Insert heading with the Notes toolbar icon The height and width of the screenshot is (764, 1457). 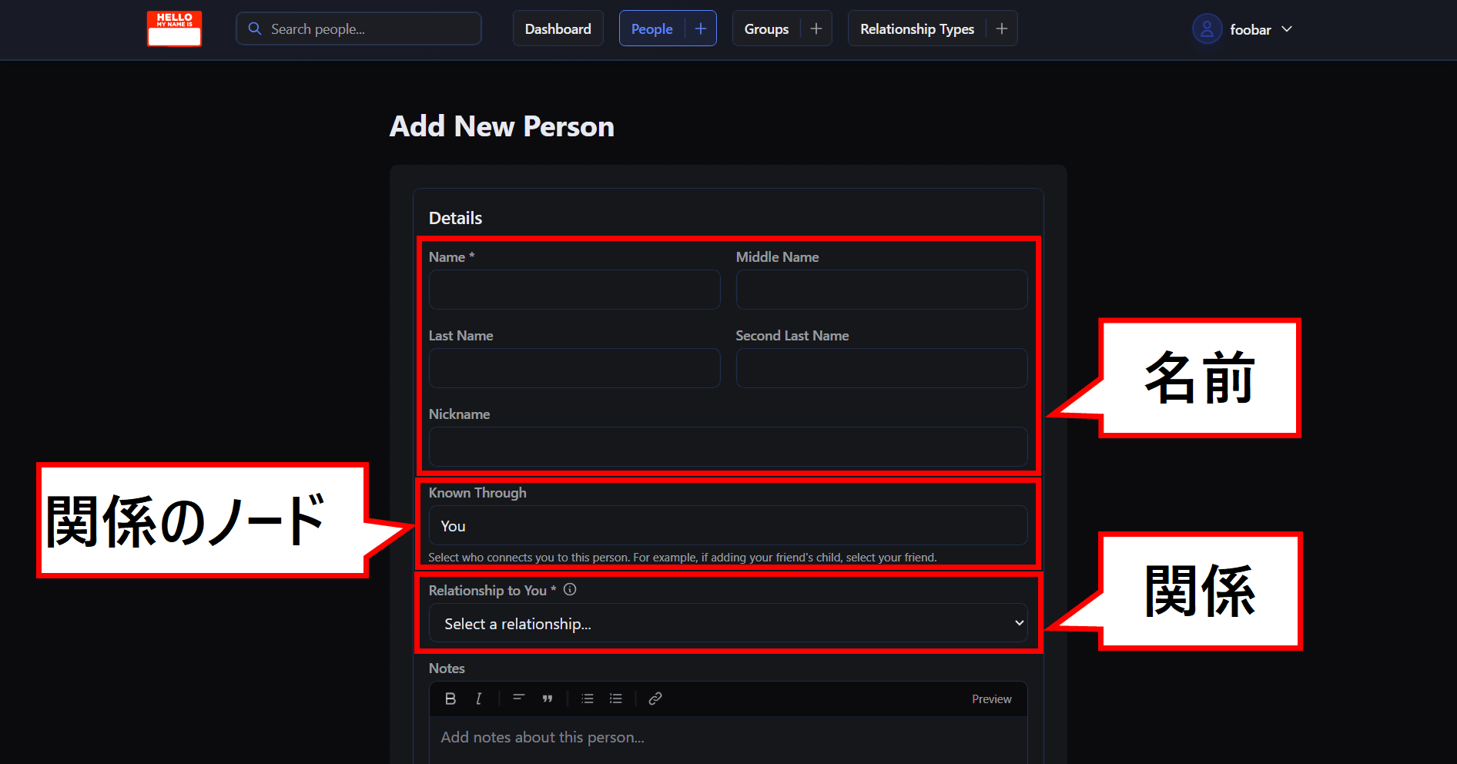[518, 699]
